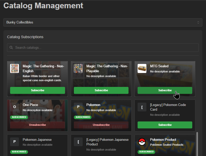Click the One Piece 'O' letter icon
Image resolution: width=206 pixels, height=156 pixels.
click(15, 107)
